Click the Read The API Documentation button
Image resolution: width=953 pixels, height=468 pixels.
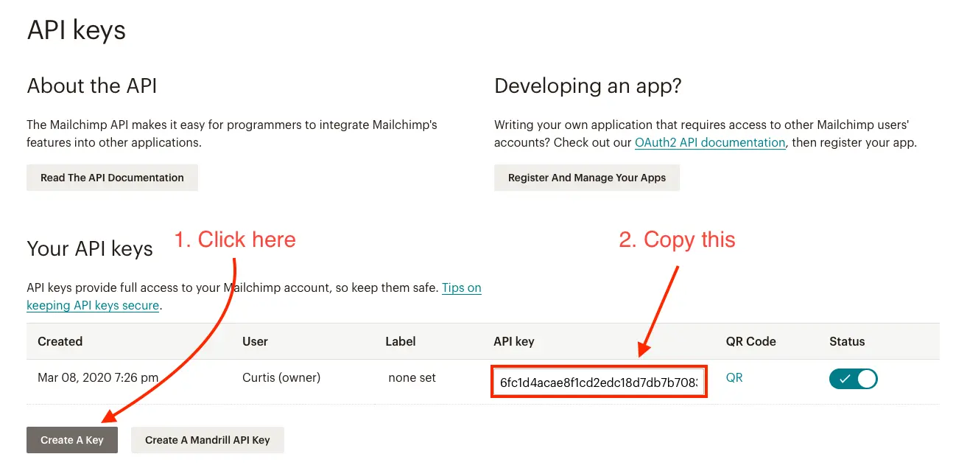coord(112,178)
